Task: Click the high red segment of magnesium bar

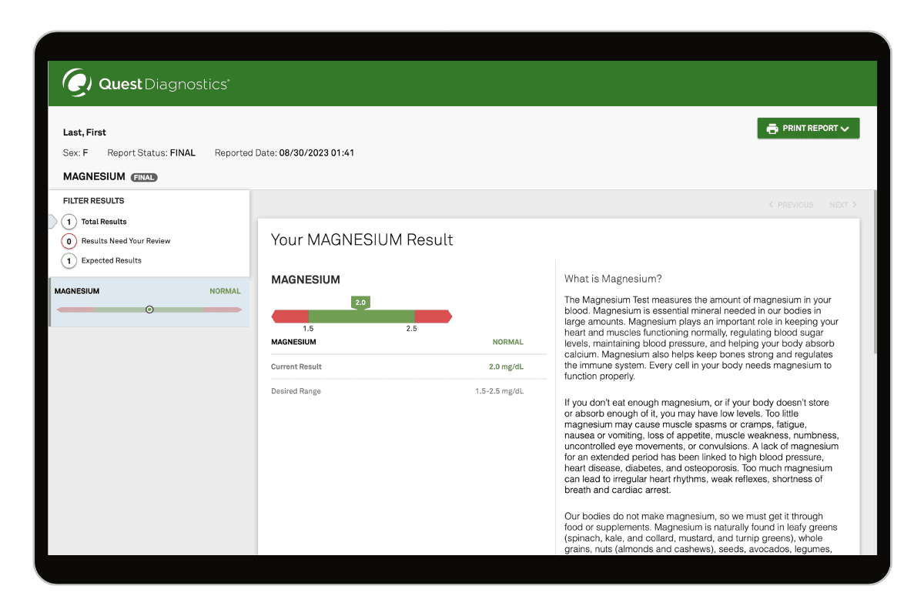Action: point(432,316)
